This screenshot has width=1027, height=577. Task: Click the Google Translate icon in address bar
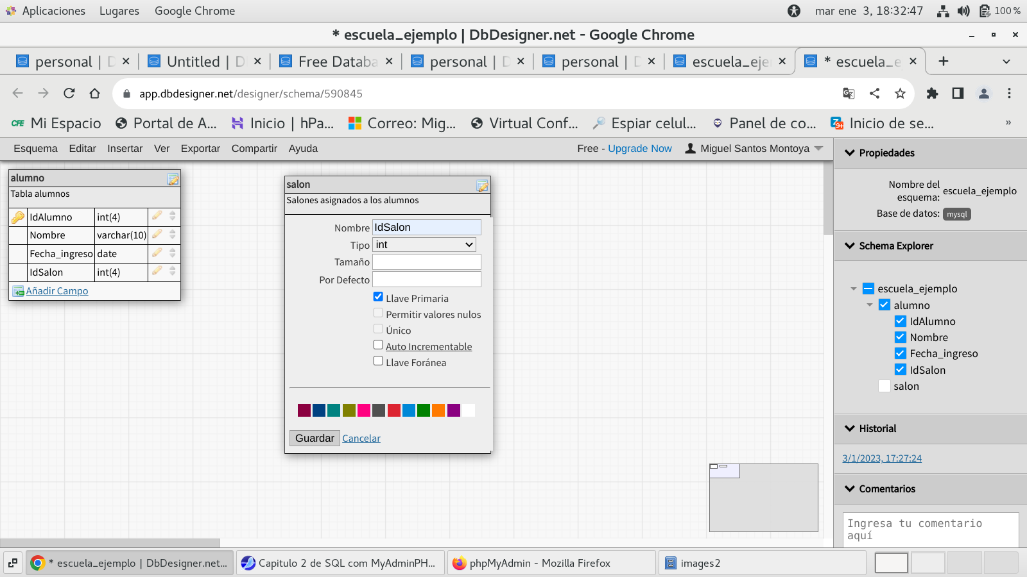849,94
